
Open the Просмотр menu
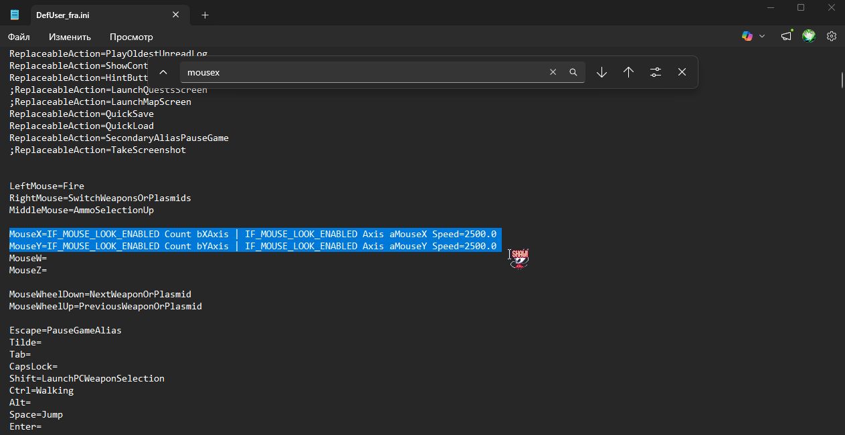pos(131,37)
